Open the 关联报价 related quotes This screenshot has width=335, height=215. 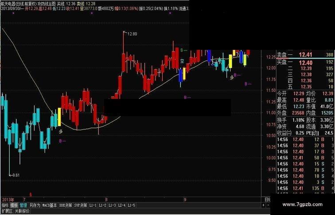point(22,211)
